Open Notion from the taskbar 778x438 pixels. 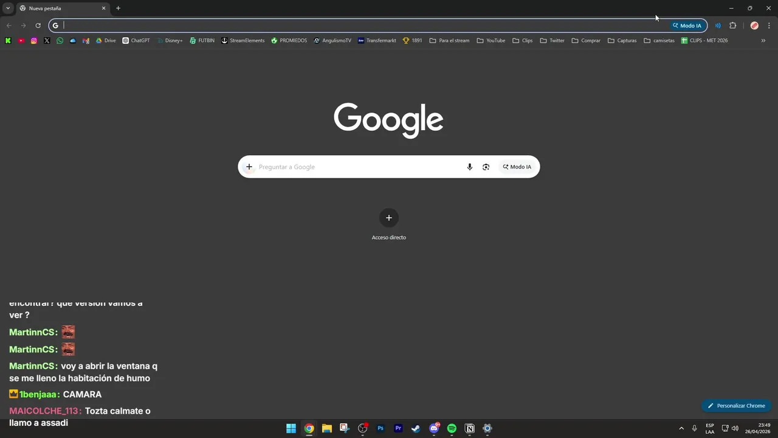tap(469, 428)
